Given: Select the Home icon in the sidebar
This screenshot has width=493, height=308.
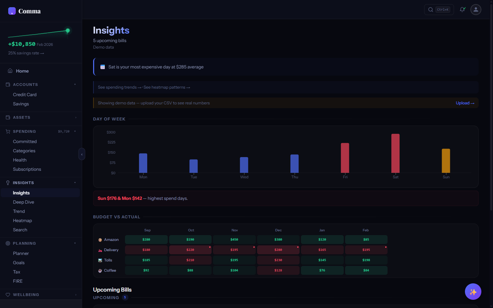Looking at the screenshot, I should (x=10, y=70).
